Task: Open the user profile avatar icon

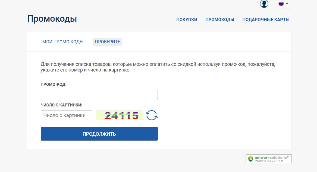Action: click(264, 4)
